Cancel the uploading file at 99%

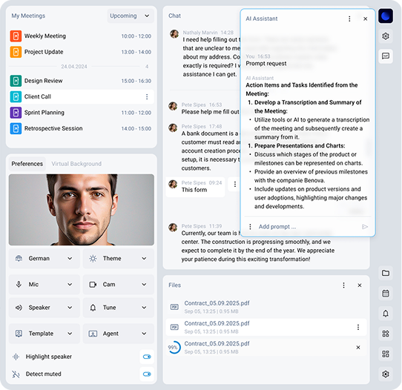pos(358,348)
